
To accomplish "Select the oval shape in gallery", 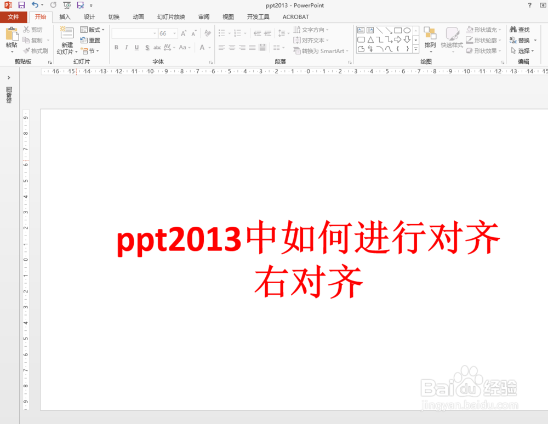I will coord(407,30).
